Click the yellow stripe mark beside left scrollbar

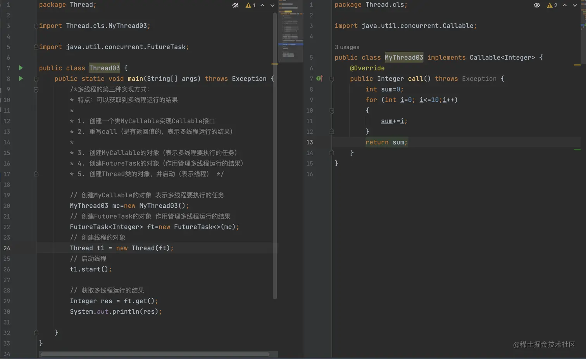tap(275, 64)
